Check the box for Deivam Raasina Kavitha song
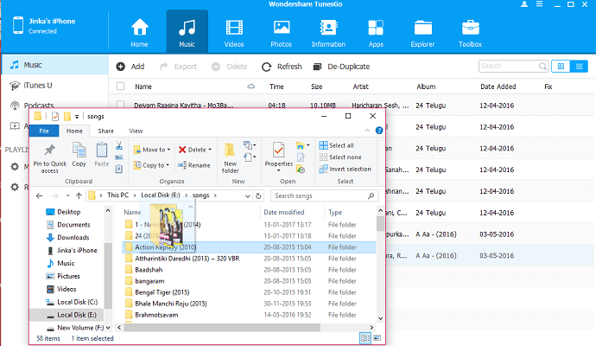The height and width of the screenshot is (346, 596). coord(120,106)
